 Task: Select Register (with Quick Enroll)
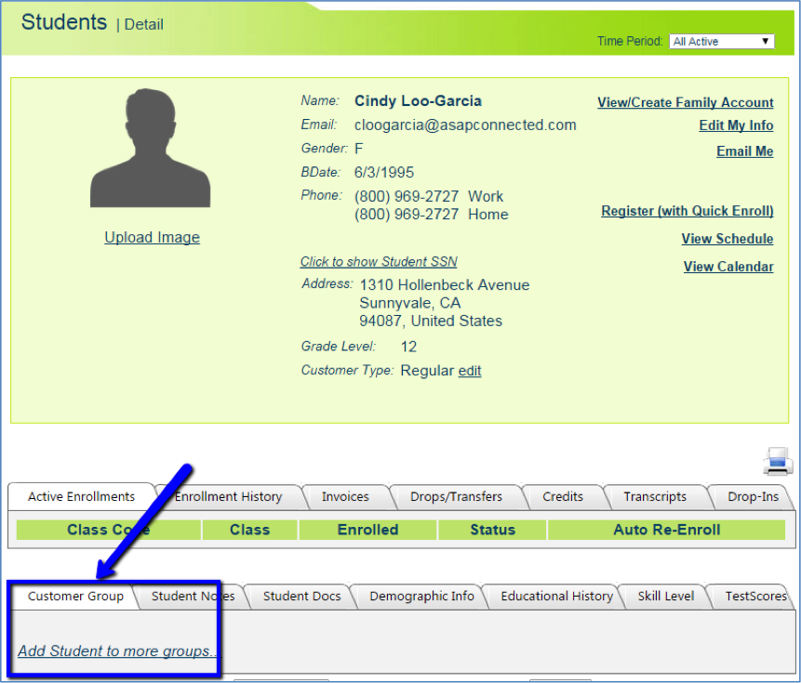coord(687,211)
